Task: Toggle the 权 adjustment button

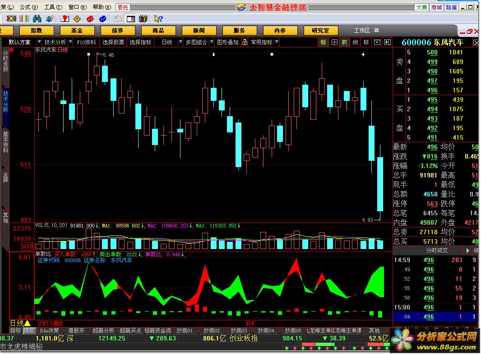Action: click(x=344, y=42)
